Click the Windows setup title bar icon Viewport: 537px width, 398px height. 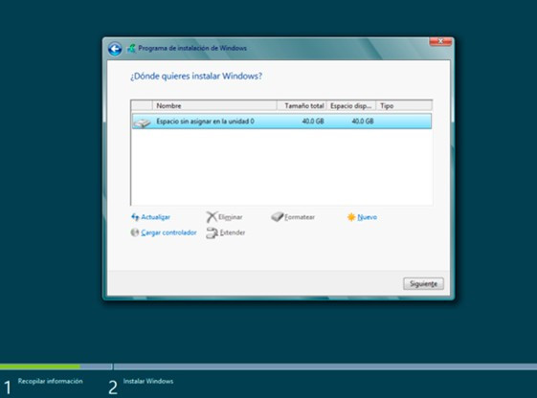point(131,48)
